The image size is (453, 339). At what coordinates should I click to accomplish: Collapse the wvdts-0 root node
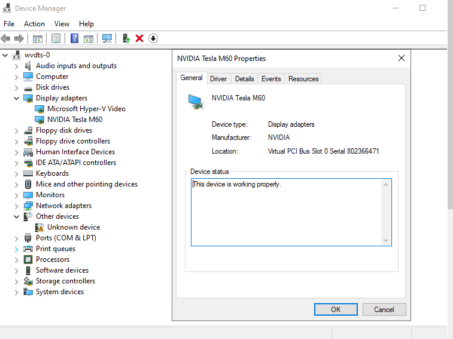tap(5, 55)
